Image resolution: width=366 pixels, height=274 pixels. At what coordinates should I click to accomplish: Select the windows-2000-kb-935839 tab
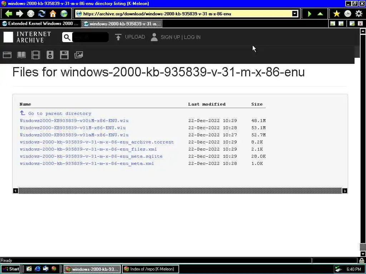(x=122, y=24)
